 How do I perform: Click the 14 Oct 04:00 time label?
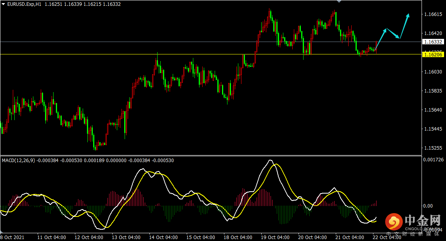[x=163, y=237]
